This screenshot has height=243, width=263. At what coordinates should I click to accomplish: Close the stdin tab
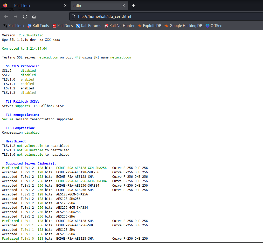[x=124, y=6]
